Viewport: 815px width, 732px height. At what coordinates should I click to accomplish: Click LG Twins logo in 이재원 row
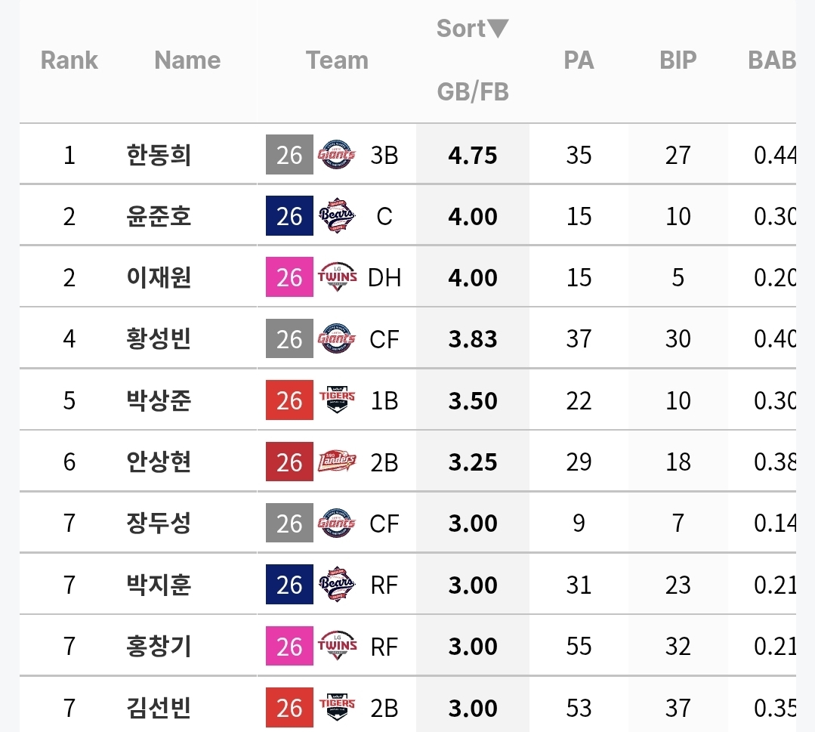(337, 278)
